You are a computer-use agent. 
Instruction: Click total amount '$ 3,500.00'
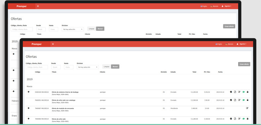tap(194, 100)
